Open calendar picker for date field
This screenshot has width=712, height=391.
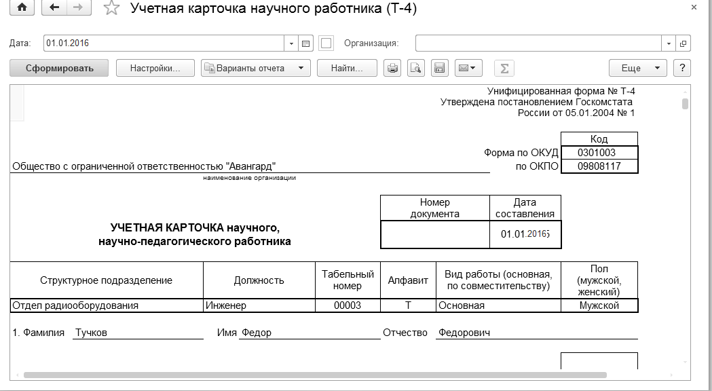305,43
